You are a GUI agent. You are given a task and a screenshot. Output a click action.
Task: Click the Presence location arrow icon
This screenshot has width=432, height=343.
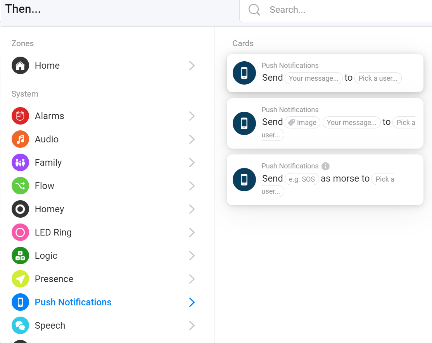(x=20, y=279)
